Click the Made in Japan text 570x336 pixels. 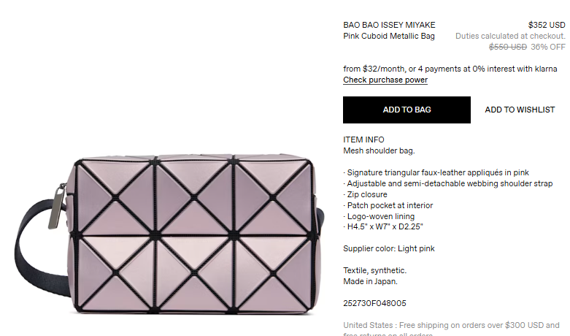370,281
